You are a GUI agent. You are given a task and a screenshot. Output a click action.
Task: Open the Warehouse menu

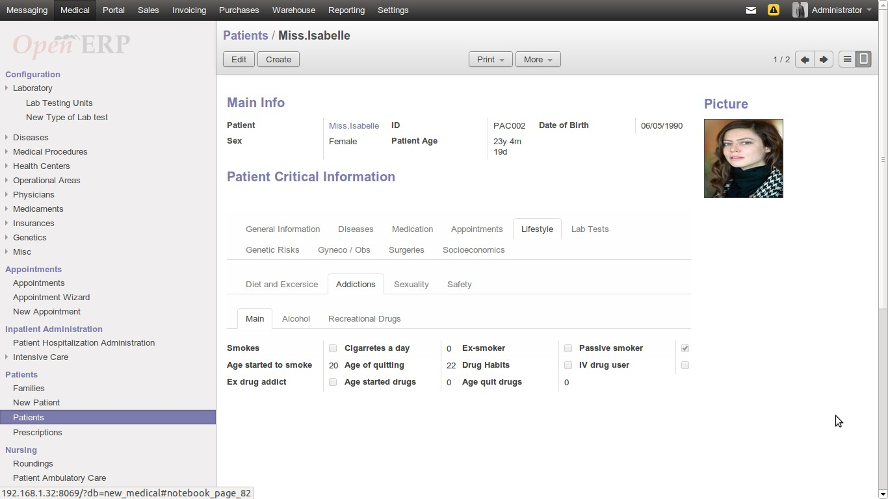click(x=294, y=10)
